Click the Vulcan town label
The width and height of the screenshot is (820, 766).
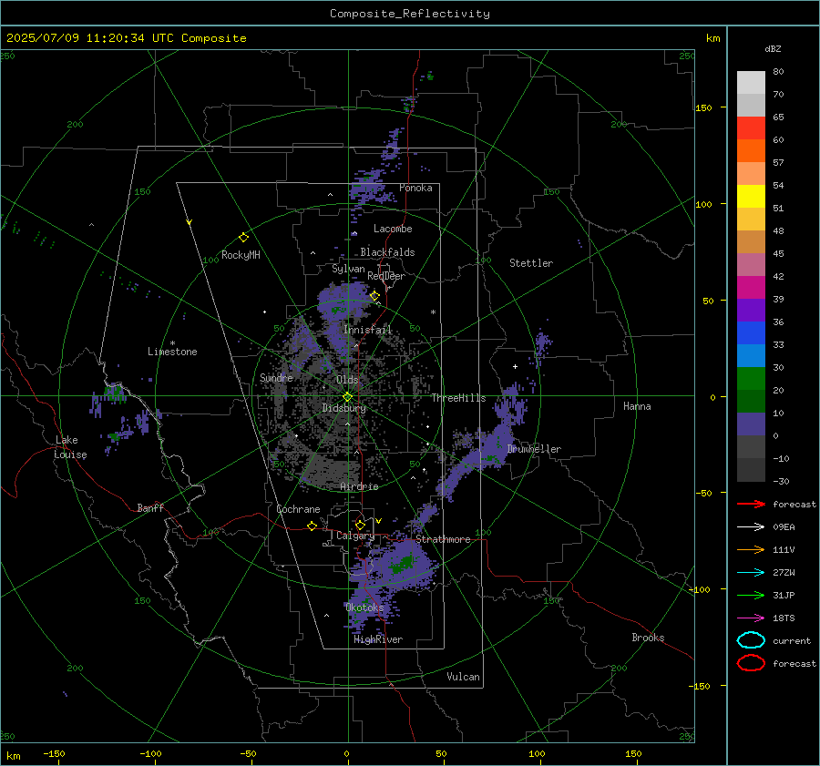point(464,677)
